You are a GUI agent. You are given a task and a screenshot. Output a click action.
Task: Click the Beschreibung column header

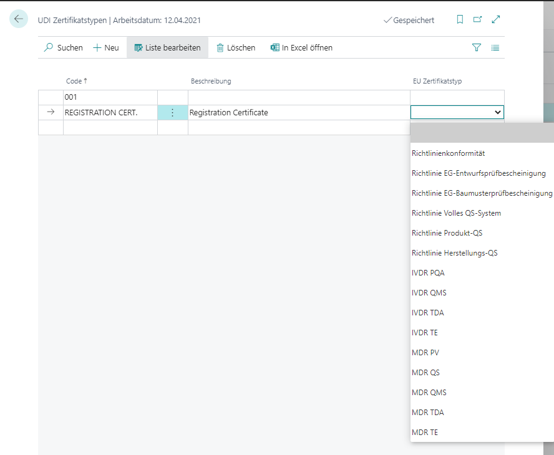point(211,81)
